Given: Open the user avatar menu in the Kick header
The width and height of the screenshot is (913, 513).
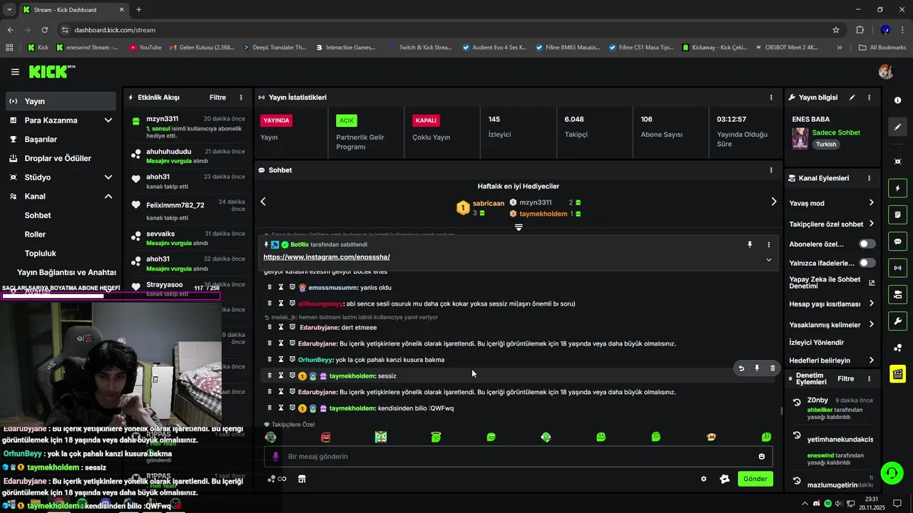Looking at the screenshot, I should click(x=886, y=71).
